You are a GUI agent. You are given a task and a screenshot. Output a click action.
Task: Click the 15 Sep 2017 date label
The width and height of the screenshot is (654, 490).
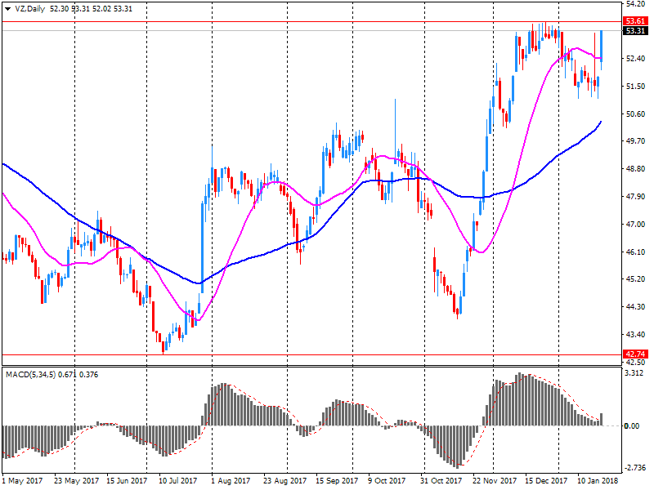(x=337, y=481)
